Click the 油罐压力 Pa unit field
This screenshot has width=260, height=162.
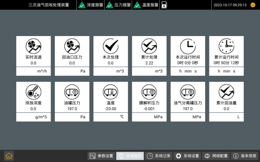[72, 117]
